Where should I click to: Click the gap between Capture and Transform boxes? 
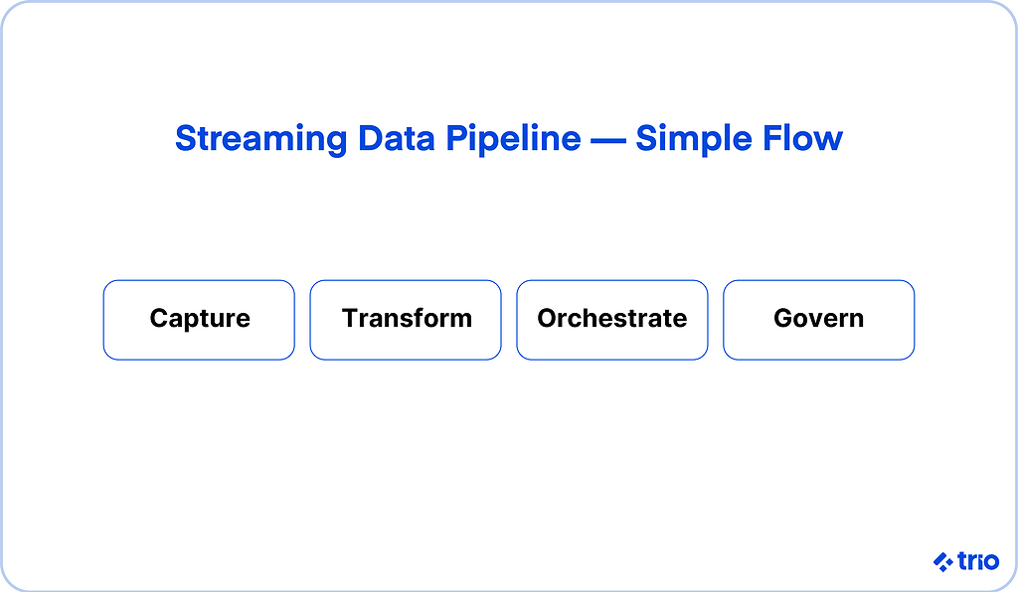302,320
